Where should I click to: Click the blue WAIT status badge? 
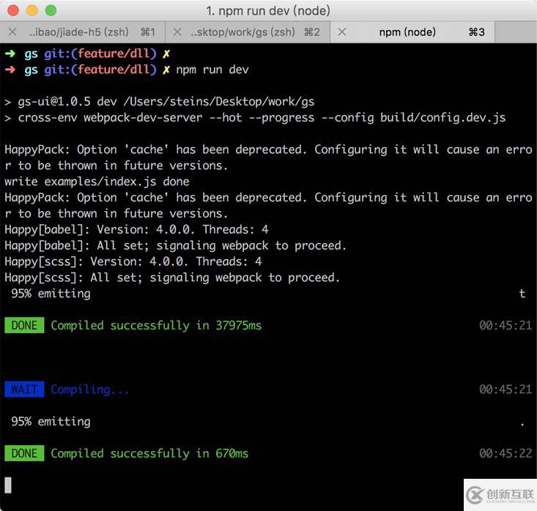tap(24, 389)
